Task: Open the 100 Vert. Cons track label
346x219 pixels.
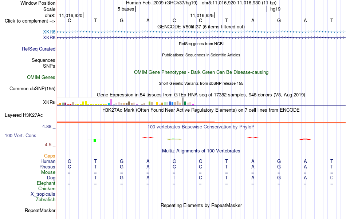Action: [20, 135]
